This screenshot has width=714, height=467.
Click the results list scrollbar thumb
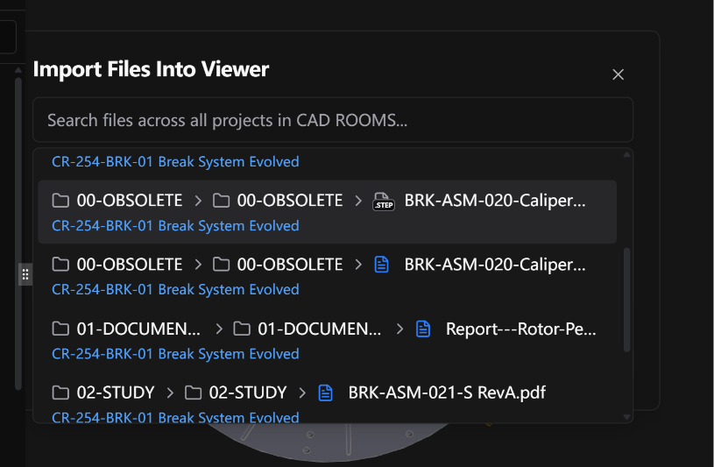click(626, 300)
